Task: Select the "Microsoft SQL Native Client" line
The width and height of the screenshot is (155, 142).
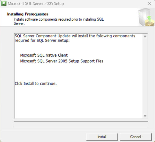Action: point(44,55)
